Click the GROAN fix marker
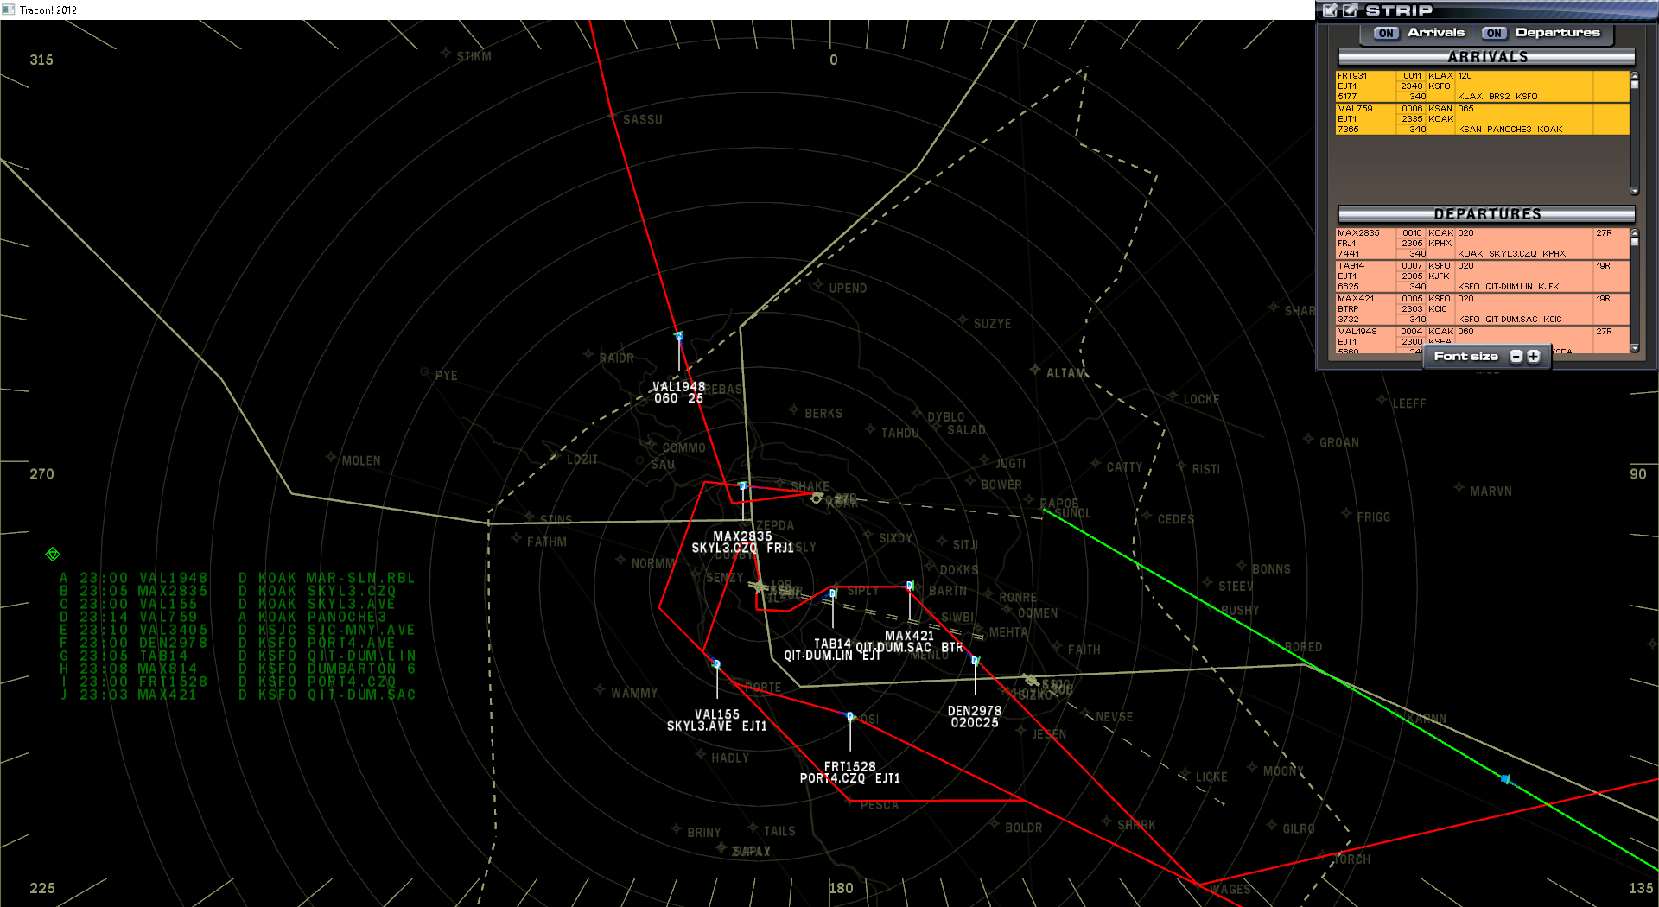The width and height of the screenshot is (1659, 907). [1308, 440]
